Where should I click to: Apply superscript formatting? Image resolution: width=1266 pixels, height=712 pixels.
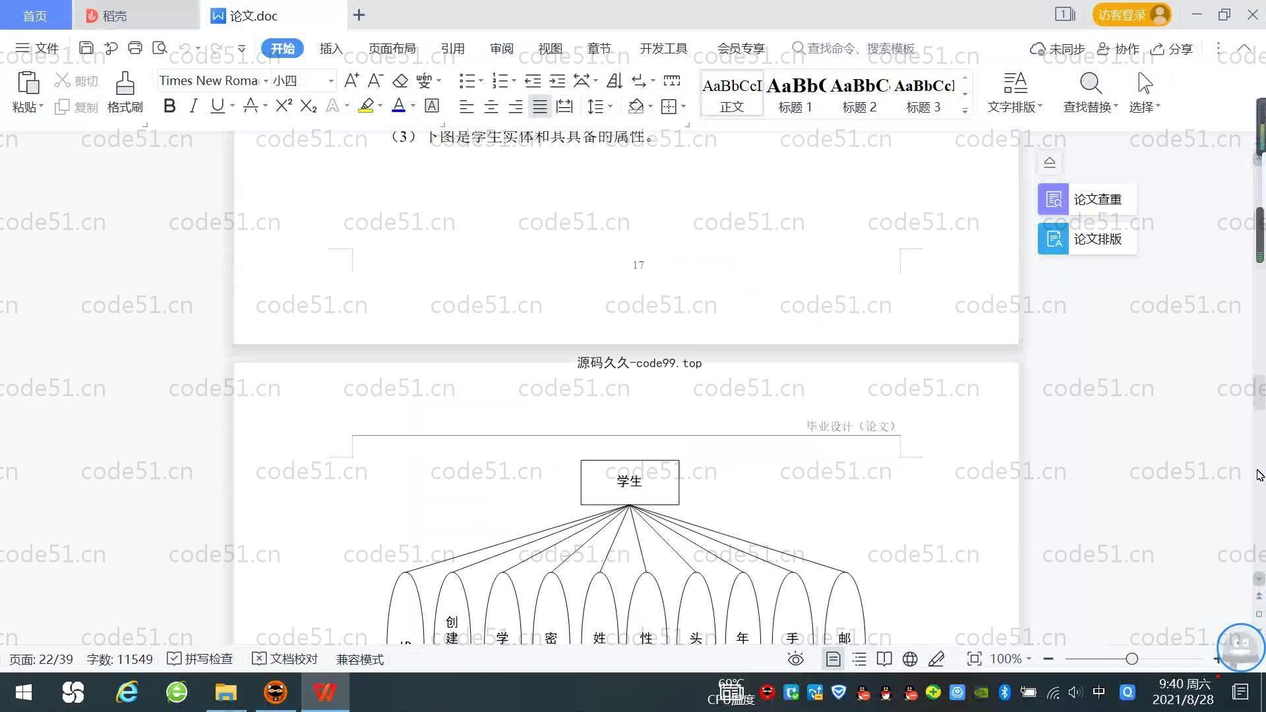[x=284, y=105]
